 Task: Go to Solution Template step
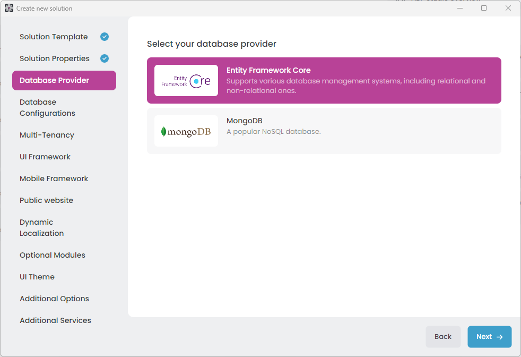click(x=54, y=37)
